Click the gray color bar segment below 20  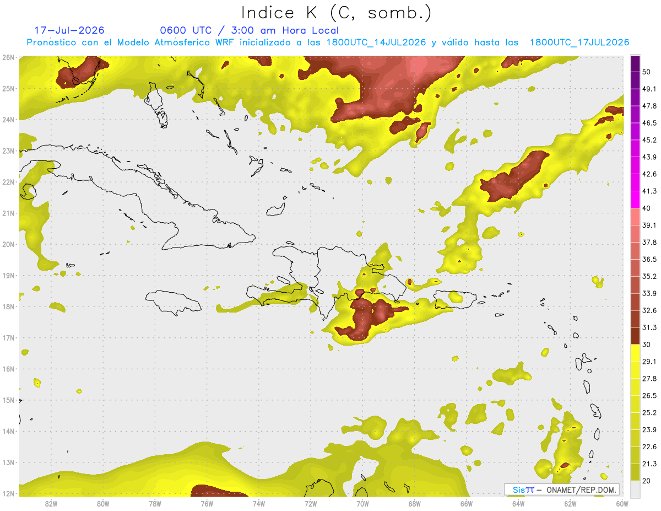[635, 488]
